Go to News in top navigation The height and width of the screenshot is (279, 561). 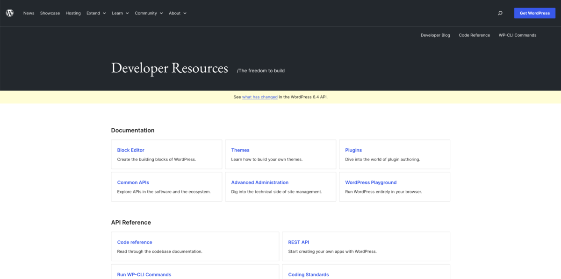click(x=29, y=13)
